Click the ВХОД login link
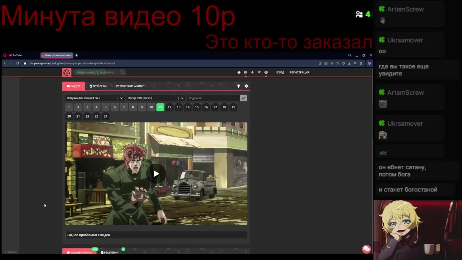The width and height of the screenshot is (462, 260). pos(280,72)
